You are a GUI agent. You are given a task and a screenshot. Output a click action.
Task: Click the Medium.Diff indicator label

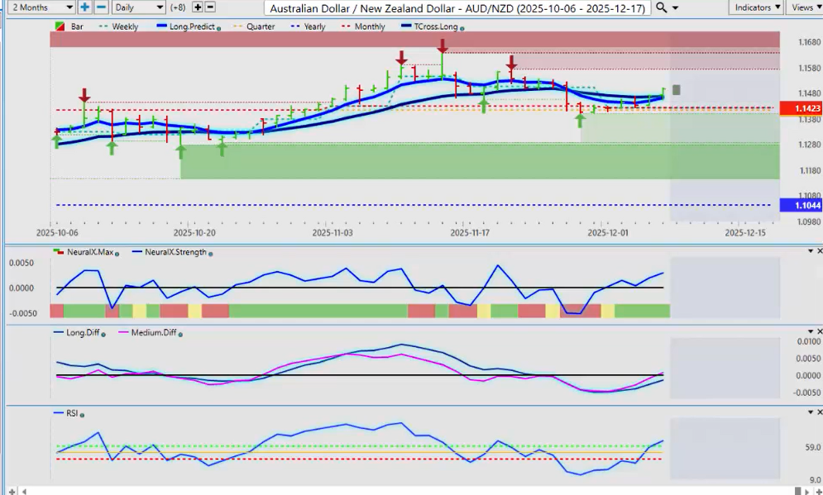click(151, 333)
